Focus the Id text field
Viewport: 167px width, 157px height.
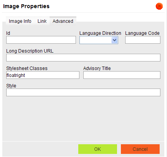click(41, 40)
